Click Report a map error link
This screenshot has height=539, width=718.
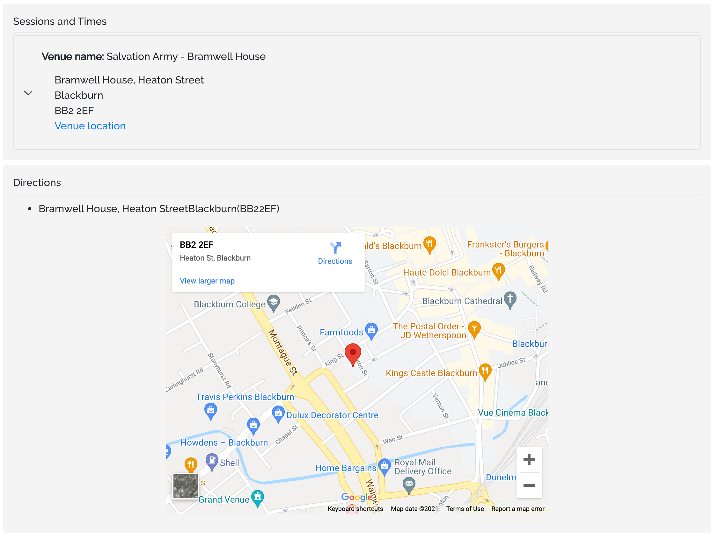(518, 508)
